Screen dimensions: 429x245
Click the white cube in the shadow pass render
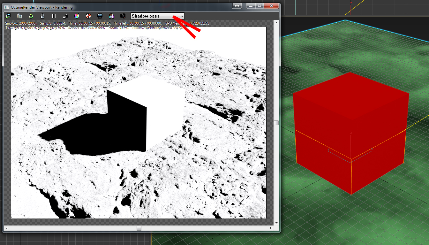tap(146, 113)
